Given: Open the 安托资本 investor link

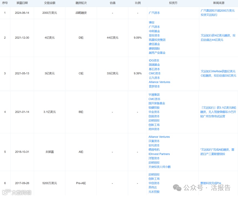Looking at the screenshot, I should point(154,145).
